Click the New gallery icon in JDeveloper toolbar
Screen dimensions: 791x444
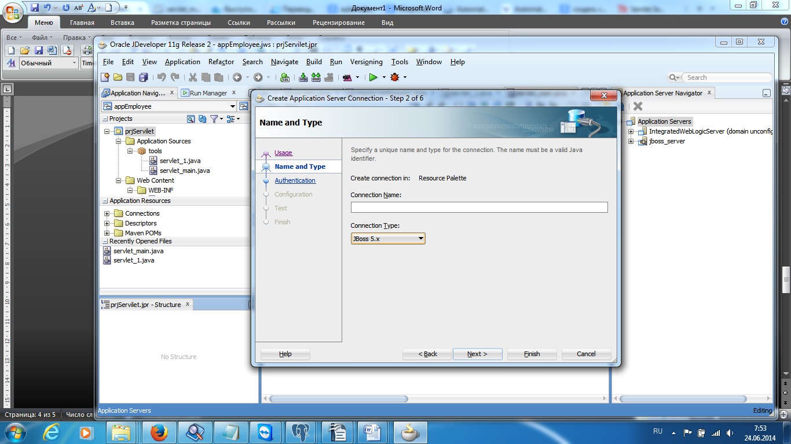pos(105,77)
